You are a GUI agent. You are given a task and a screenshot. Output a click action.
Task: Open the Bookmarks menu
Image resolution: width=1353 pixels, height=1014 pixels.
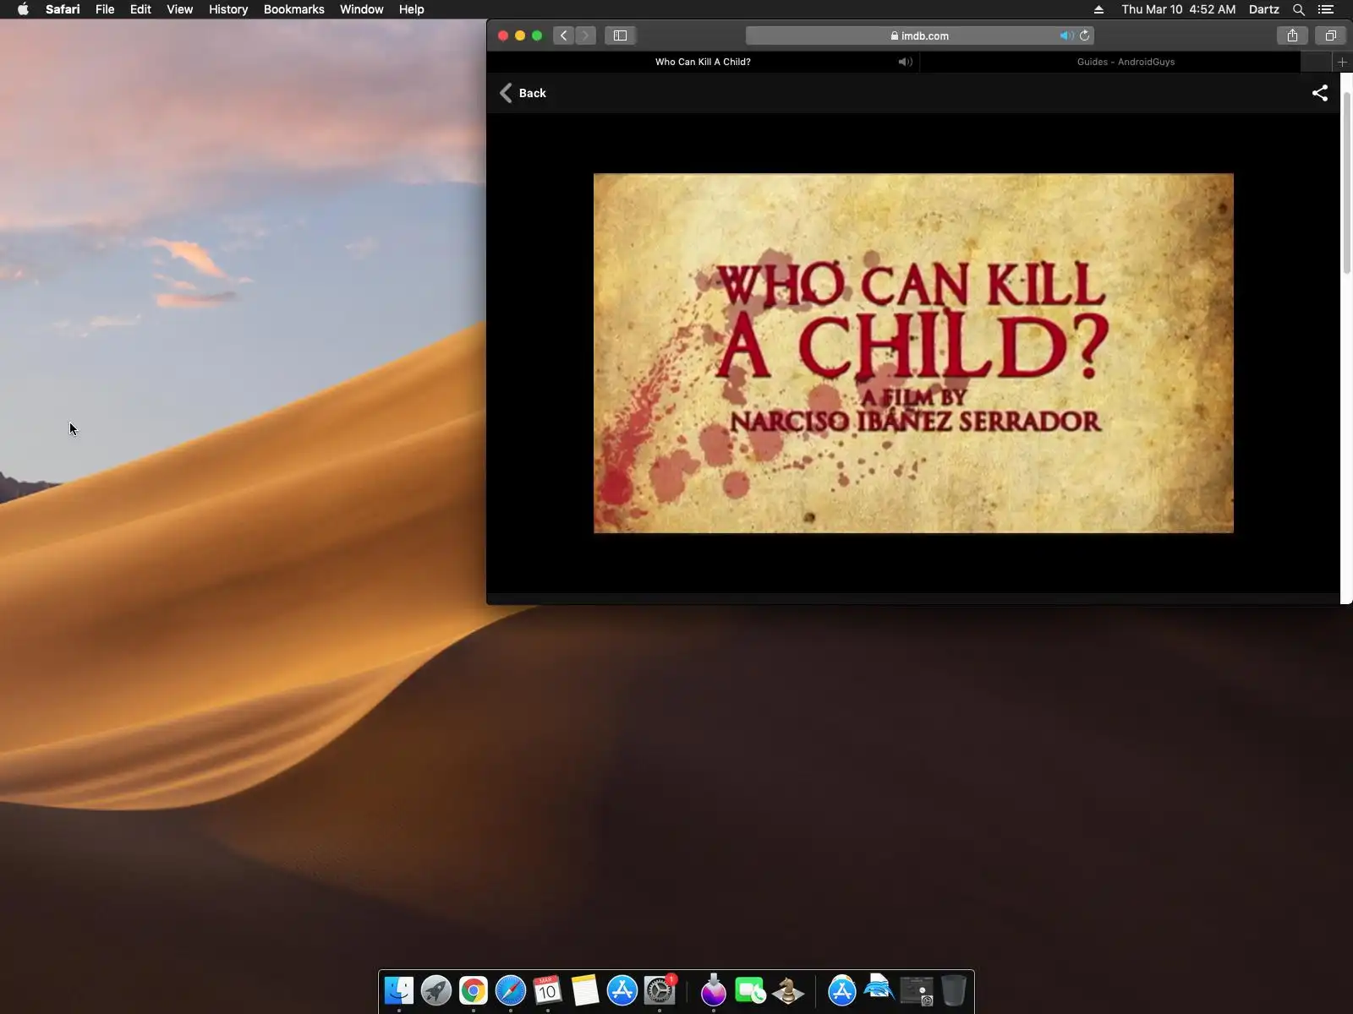(x=293, y=9)
